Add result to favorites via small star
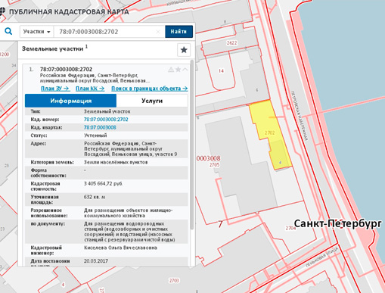The width and height of the screenshot is (385, 293). (x=178, y=70)
